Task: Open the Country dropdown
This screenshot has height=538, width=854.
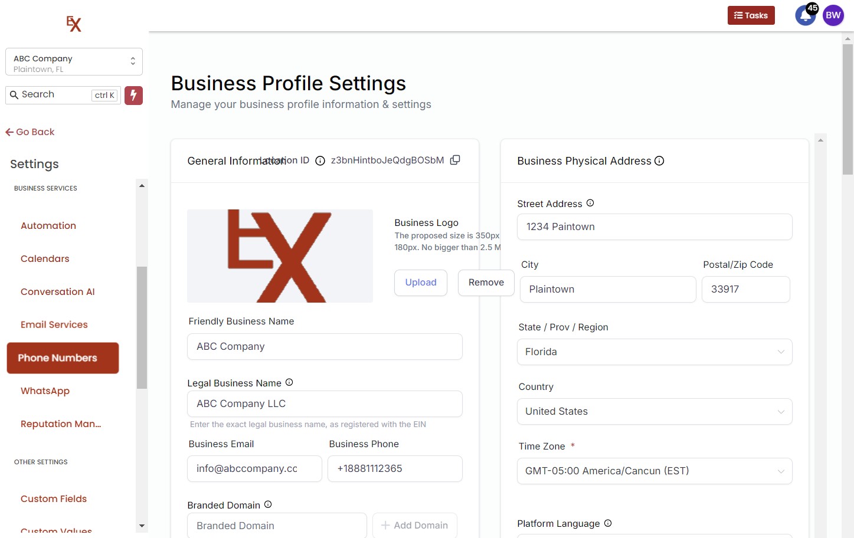Action: click(655, 412)
